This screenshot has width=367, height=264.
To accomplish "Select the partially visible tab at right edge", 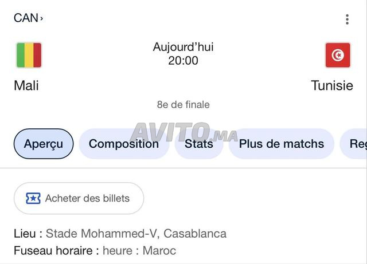I will tap(357, 144).
